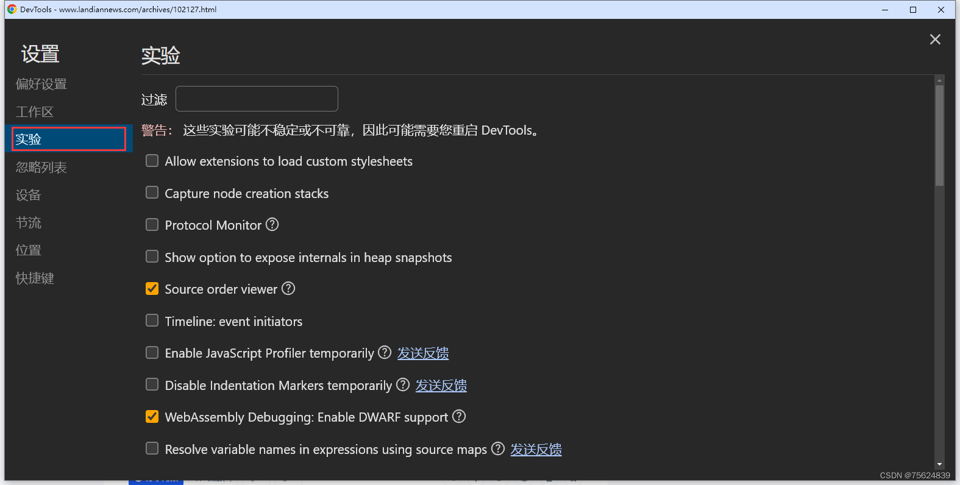Open the 偏好设置 settings tab

pyautogui.click(x=69, y=84)
